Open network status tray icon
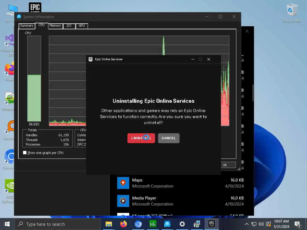 pyautogui.click(x=254, y=224)
